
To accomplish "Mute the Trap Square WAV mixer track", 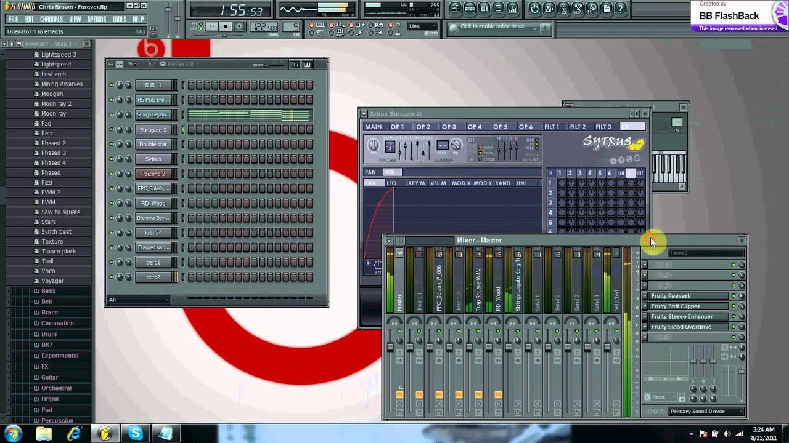I will (478, 330).
